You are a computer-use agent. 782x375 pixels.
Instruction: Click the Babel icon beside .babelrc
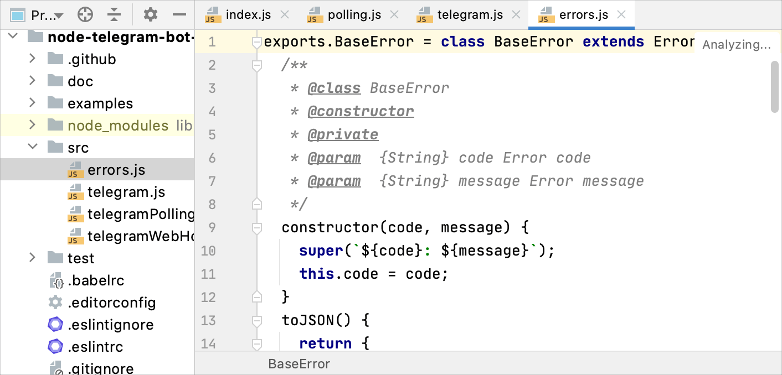pyautogui.click(x=55, y=280)
